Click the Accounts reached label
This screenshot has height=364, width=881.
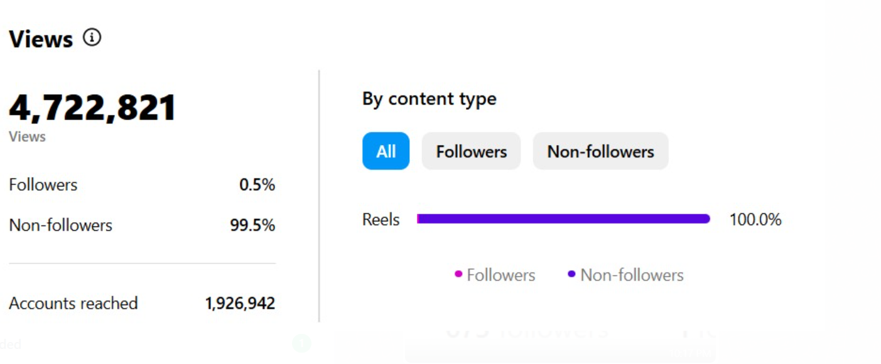pos(73,303)
